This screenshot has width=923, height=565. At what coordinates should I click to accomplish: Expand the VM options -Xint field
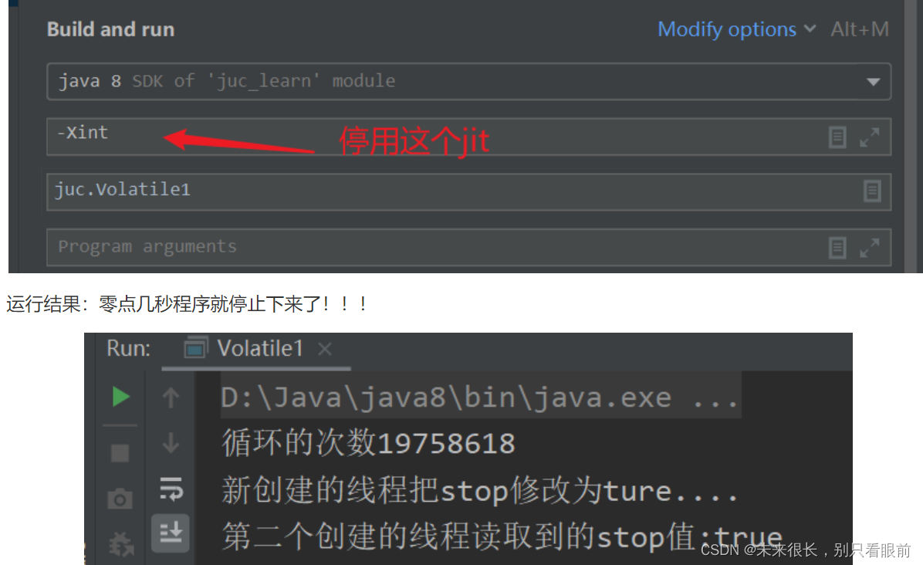870,137
